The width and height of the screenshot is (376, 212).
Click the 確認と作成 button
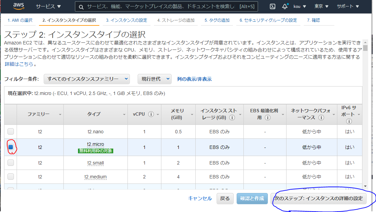(x=252, y=198)
